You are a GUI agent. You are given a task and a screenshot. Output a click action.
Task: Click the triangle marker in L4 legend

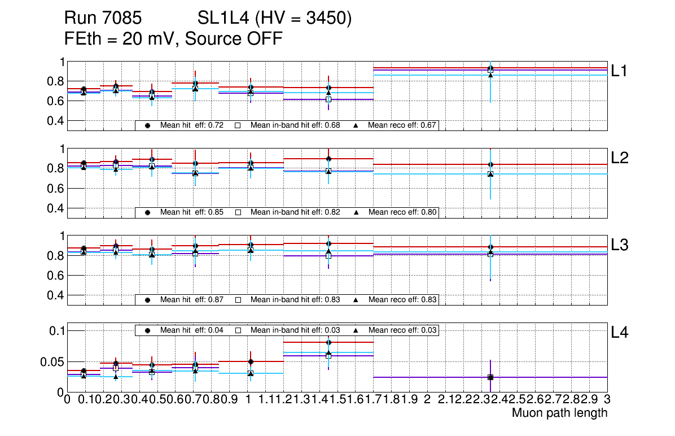(356, 330)
